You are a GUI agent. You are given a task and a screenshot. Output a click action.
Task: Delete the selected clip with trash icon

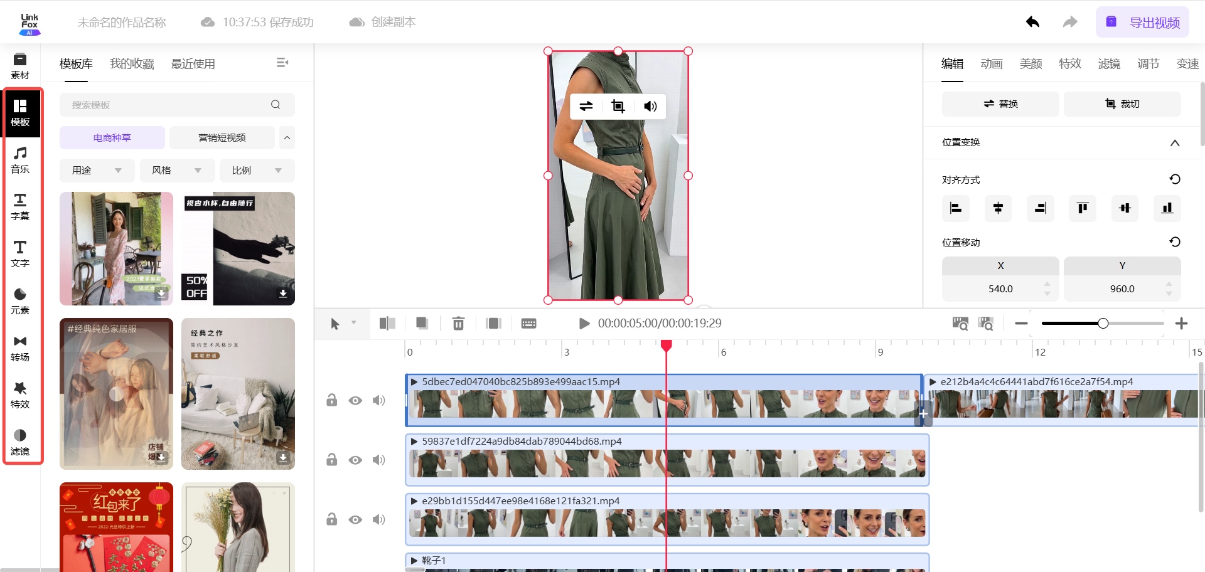459,323
